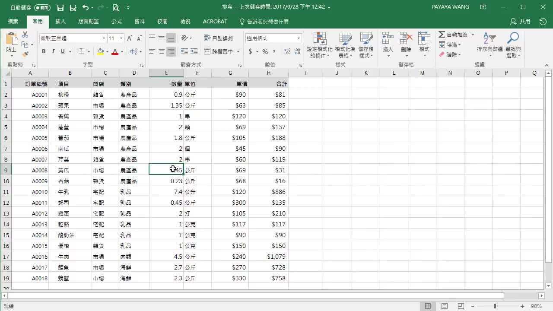Align text left

[152, 51]
